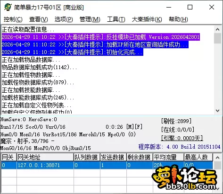
Task: Click gateway table scroll up arrow
Action: coord(218,158)
